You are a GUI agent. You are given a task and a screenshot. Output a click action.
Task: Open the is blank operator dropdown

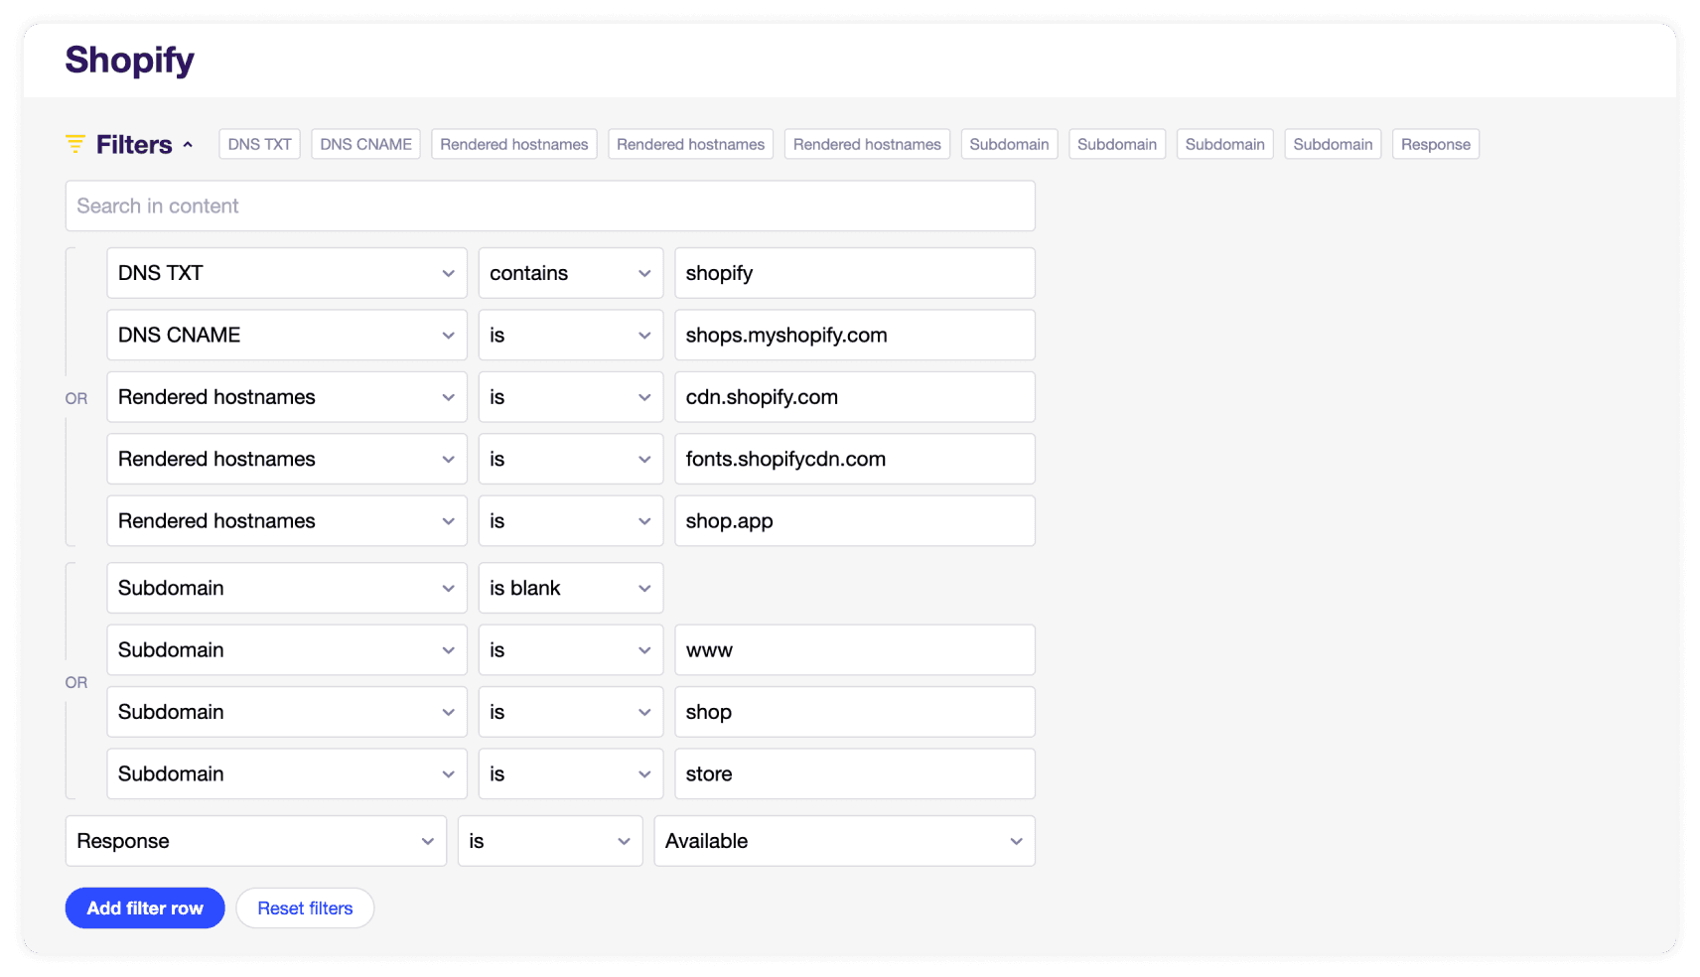(571, 588)
